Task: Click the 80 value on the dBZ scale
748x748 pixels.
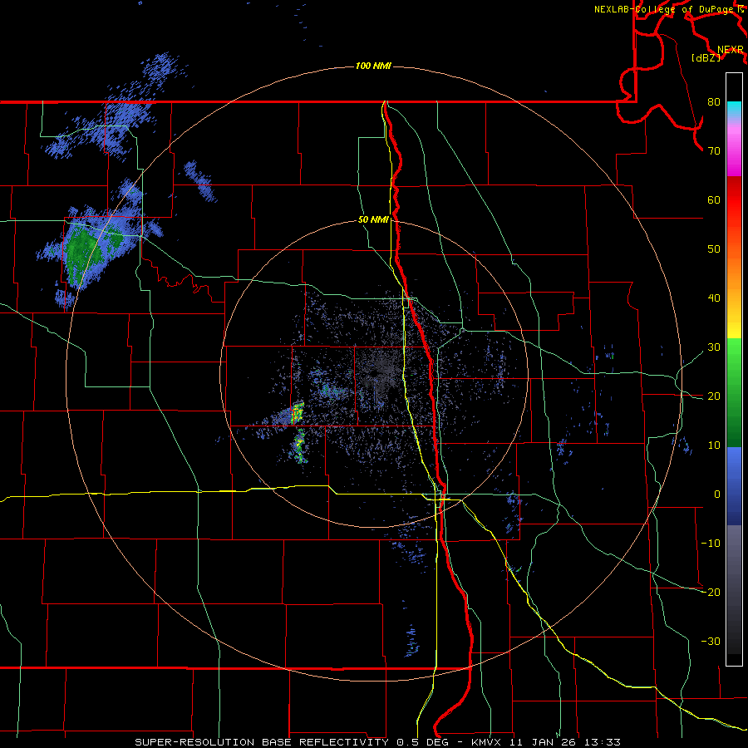Action: [714, 102]
